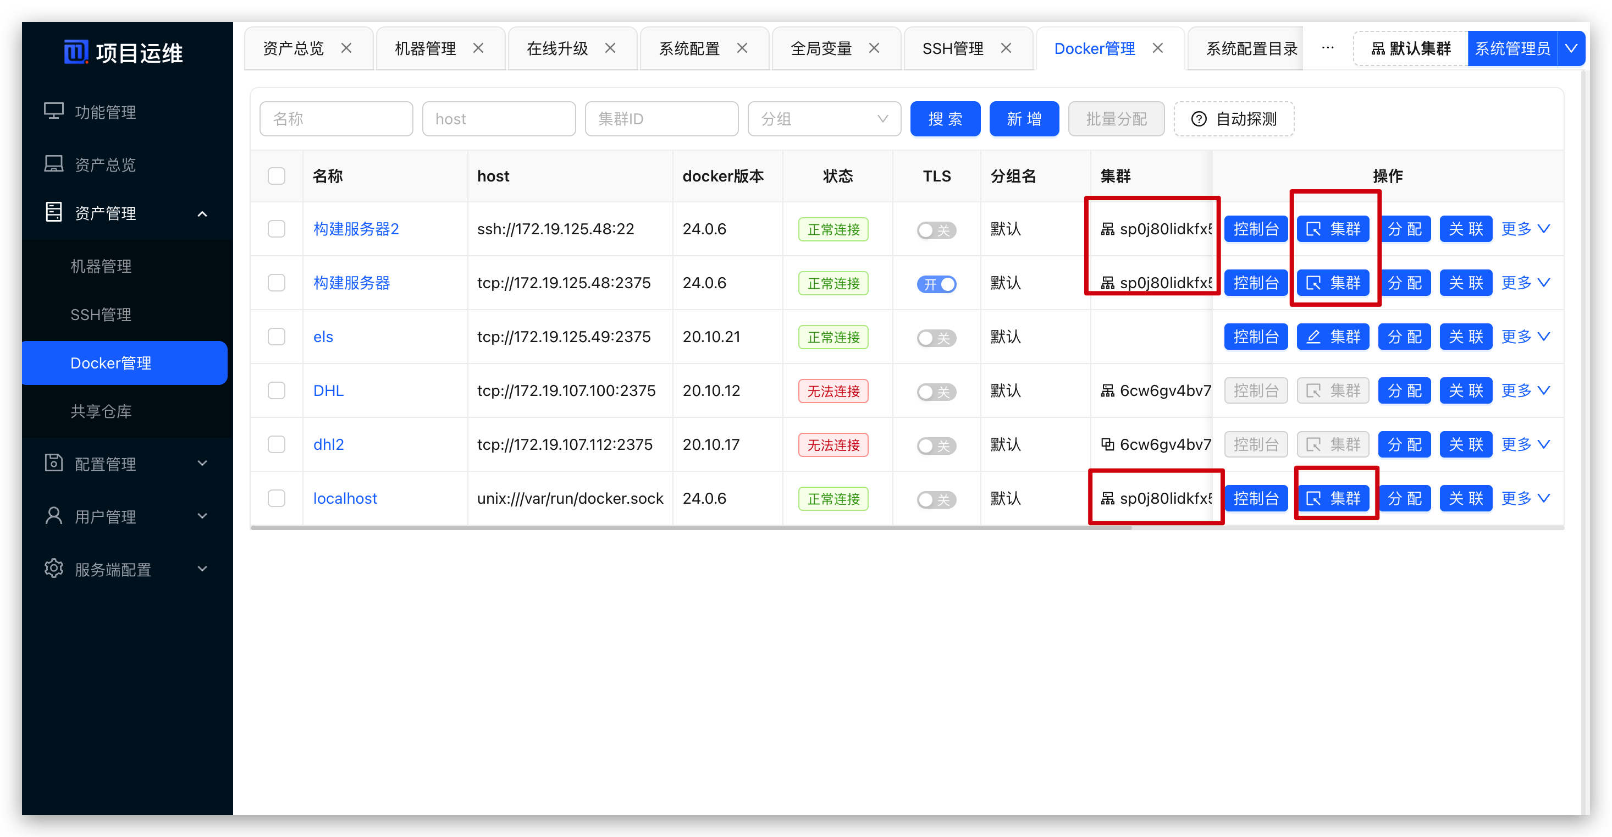Select 共享仓库 in sidebar menu

pyautogui.click(x=101, y=411)
